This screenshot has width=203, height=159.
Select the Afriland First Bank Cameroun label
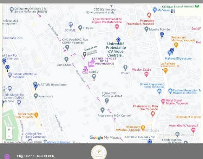point(36,135)
